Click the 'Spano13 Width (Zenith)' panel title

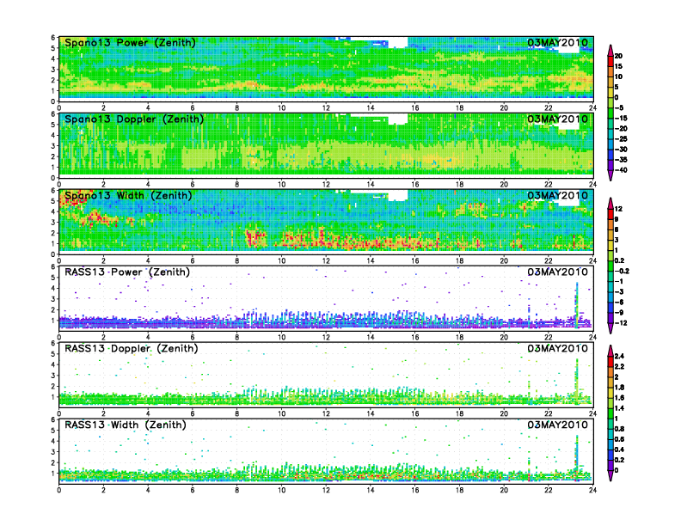click(x=128, y=195)
